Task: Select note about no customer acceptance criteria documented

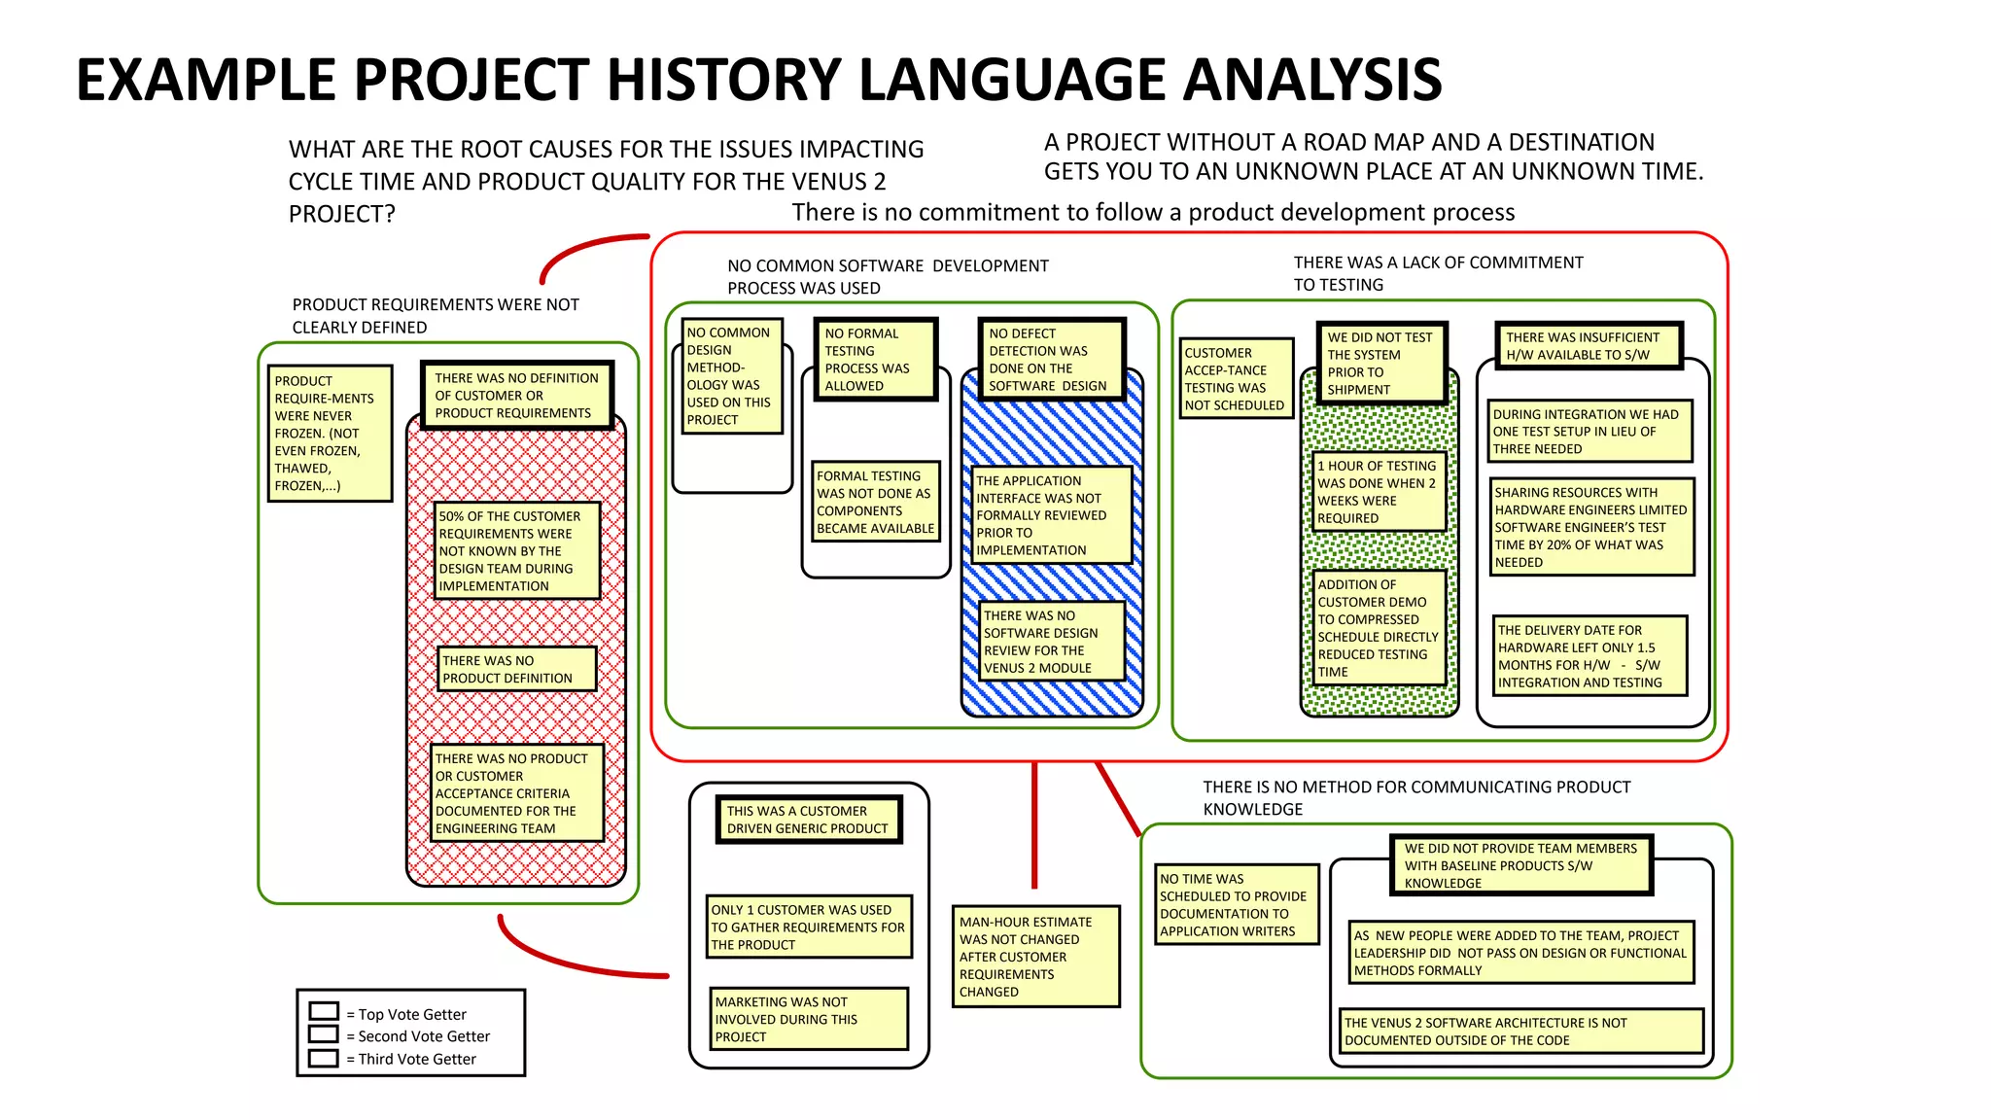Action: (517, 792)
